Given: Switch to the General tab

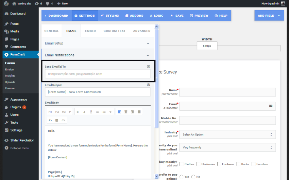Looking at the screenshot, I should point(52,31).
